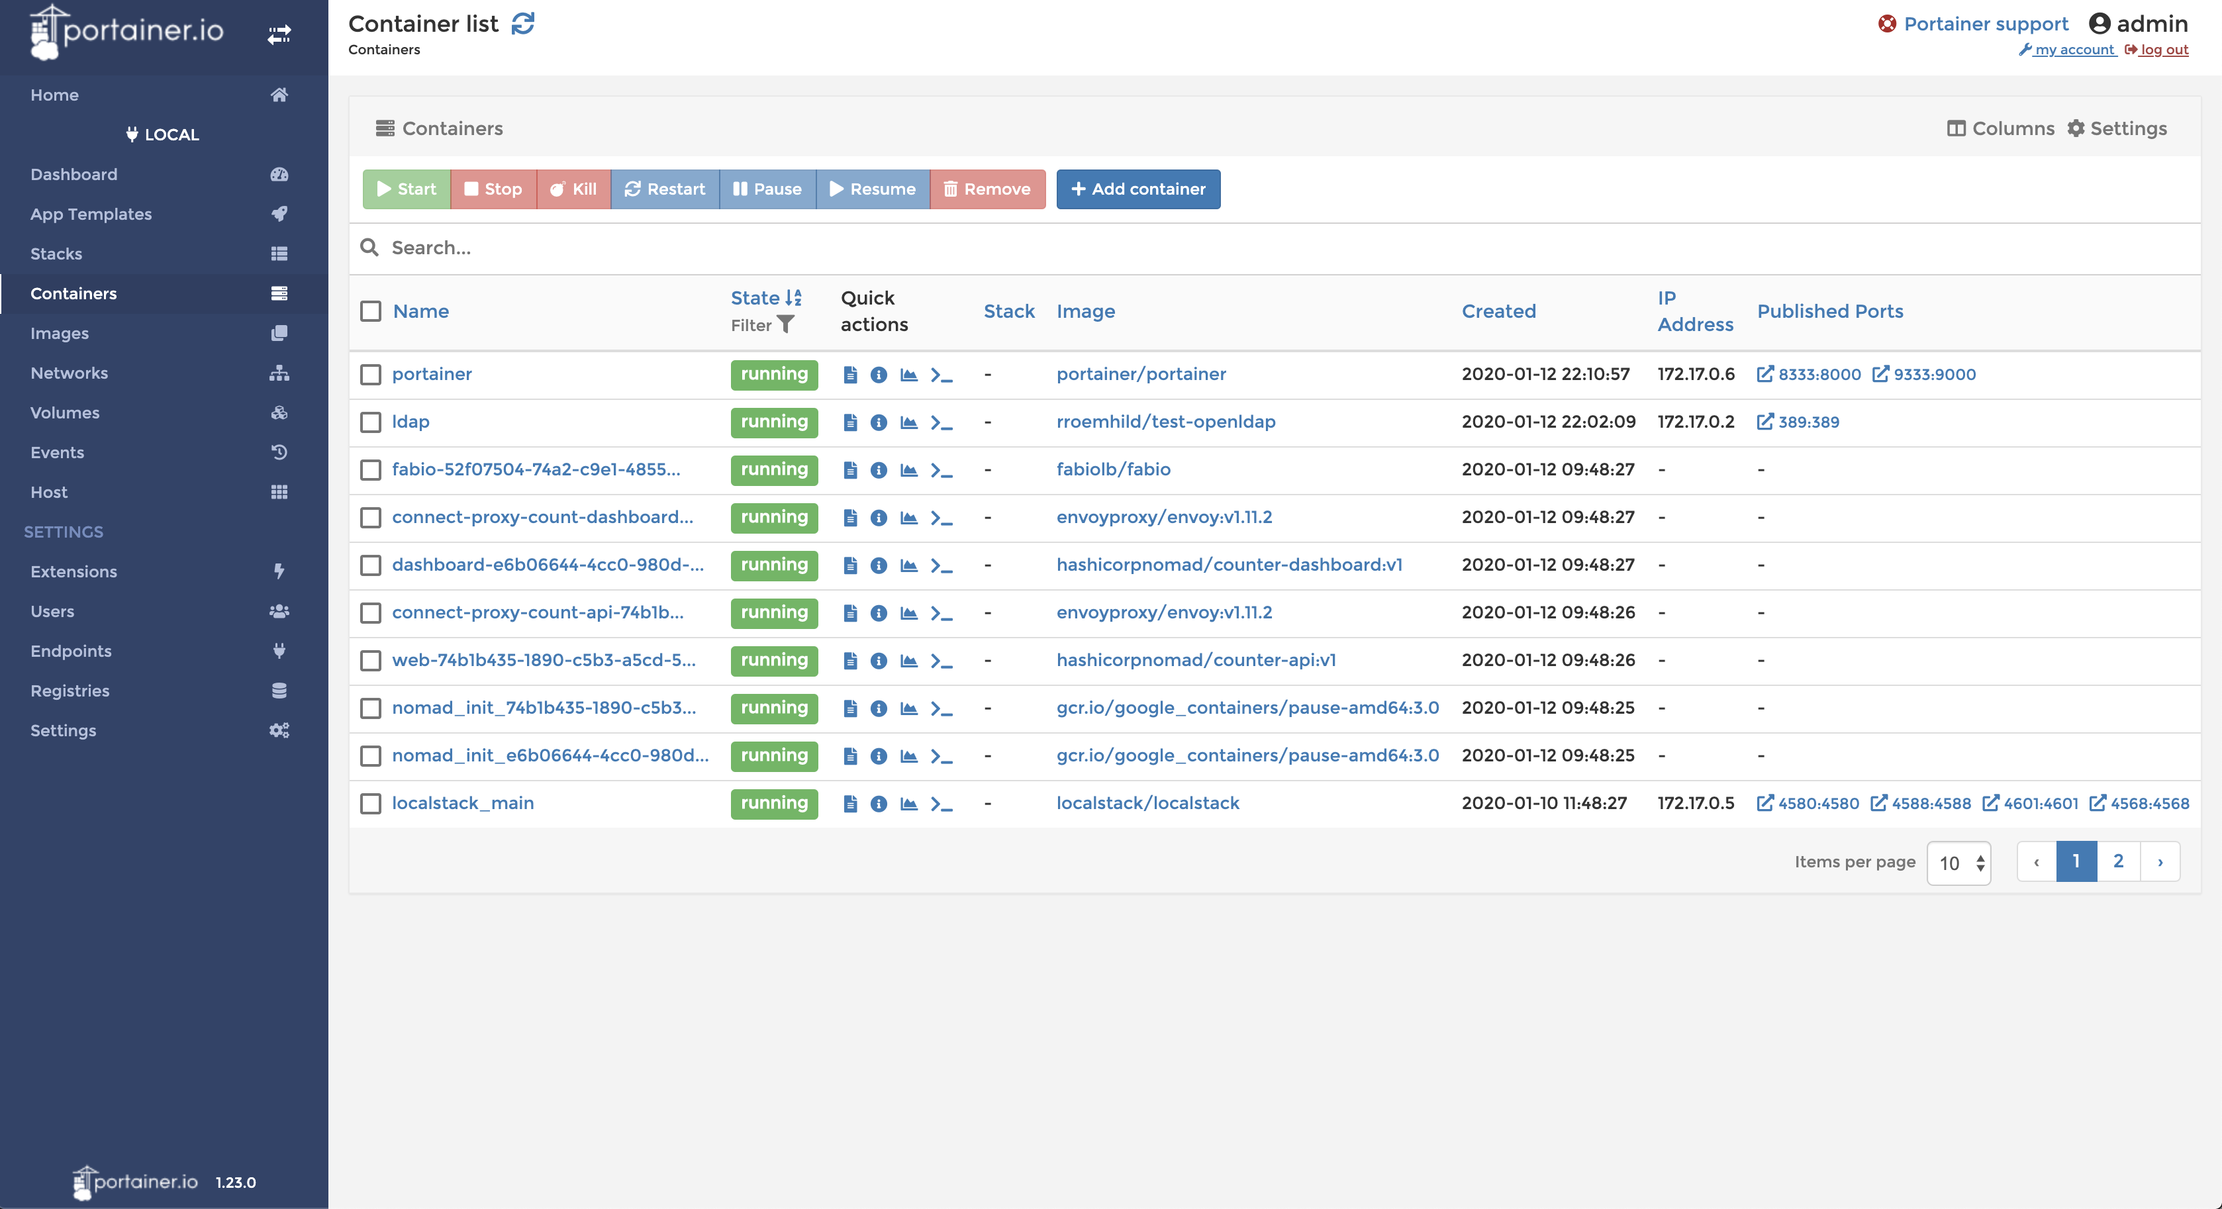Image resolution: width=2222 pixels, height=1209 pixels.
Task: Open console icon for portainer row
Action: tap(941, 375)
